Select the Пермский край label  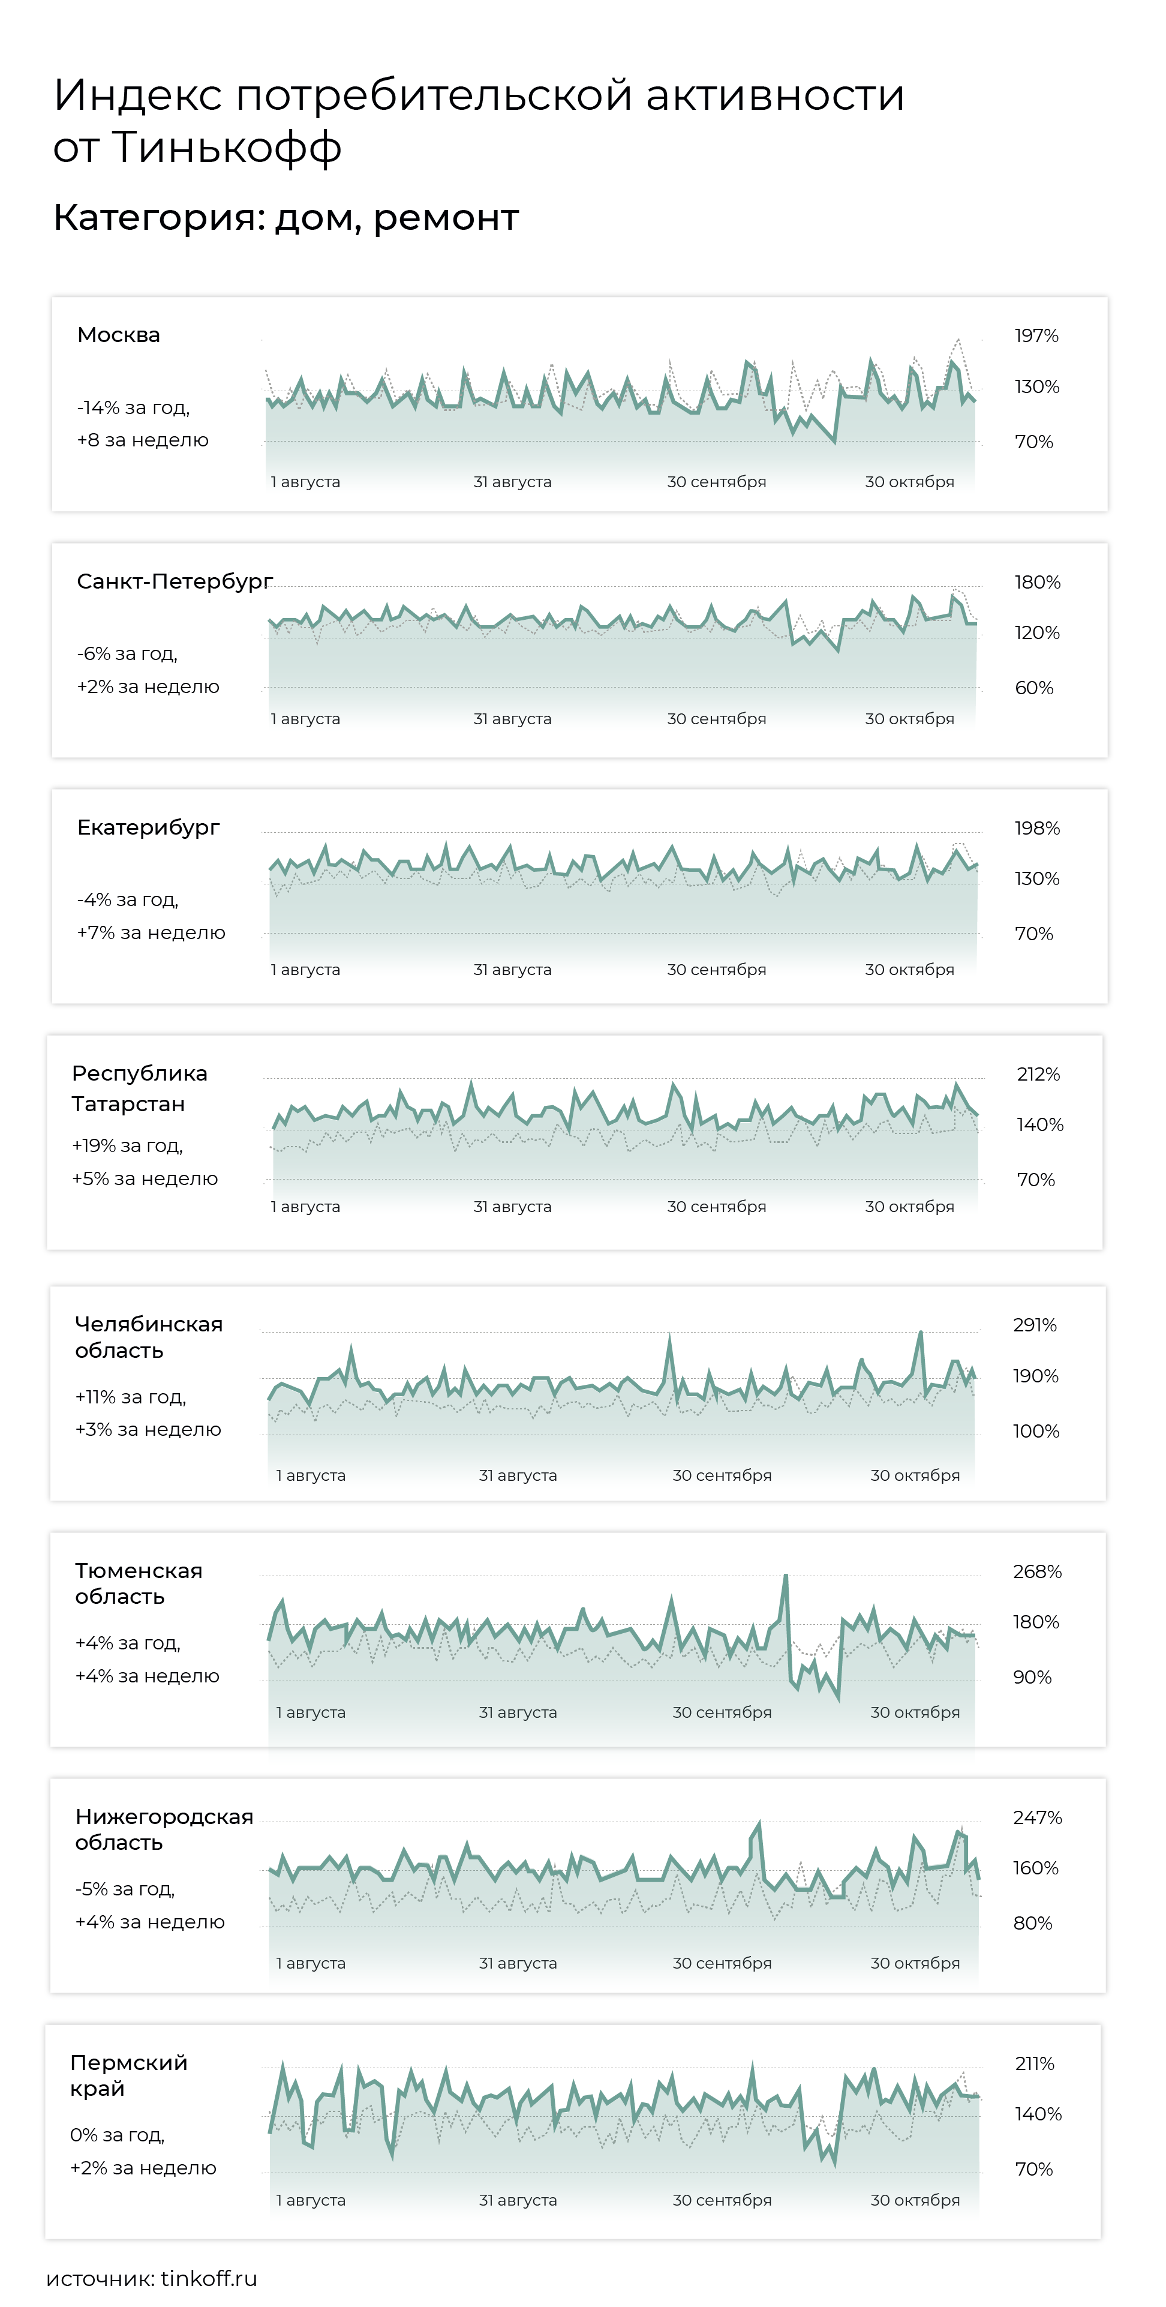point(129,2075)
